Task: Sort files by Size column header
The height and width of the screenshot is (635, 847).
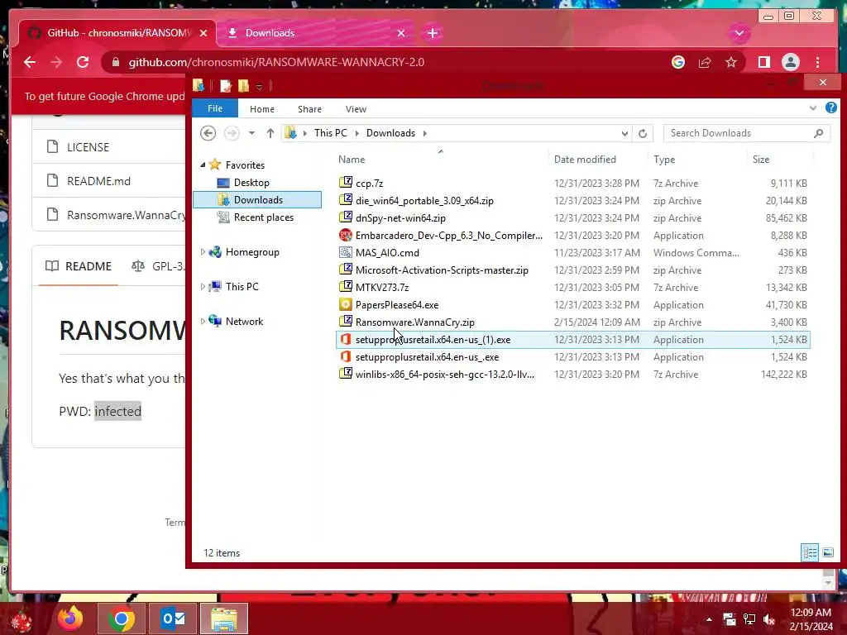Action: pos(779,160)
